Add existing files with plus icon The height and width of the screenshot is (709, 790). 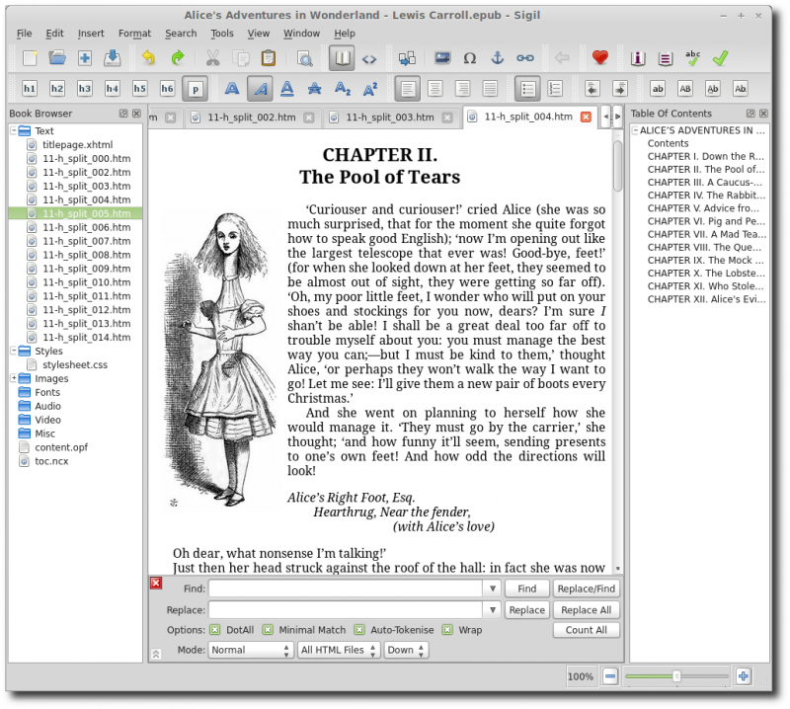[x=85, y=58]
